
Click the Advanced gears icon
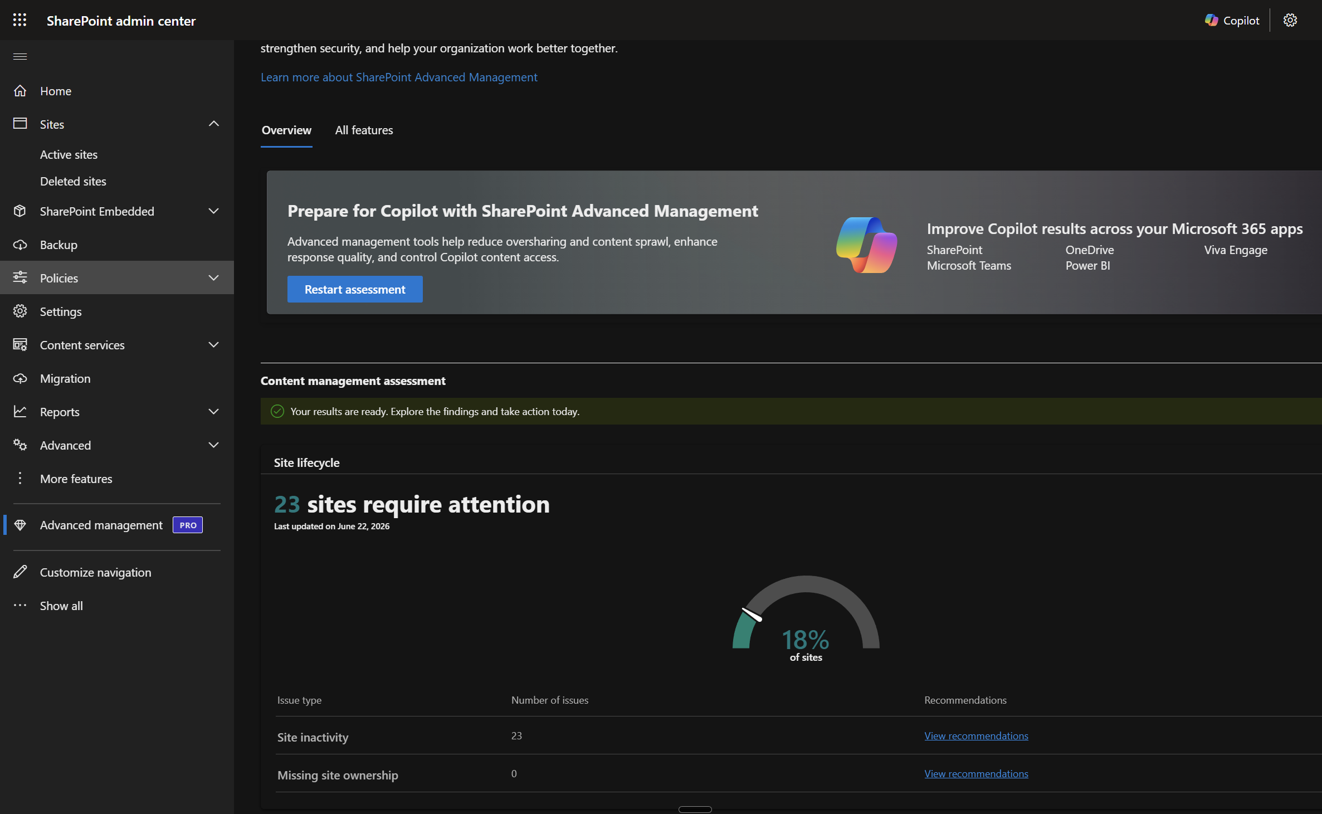(x=20, y=445)
